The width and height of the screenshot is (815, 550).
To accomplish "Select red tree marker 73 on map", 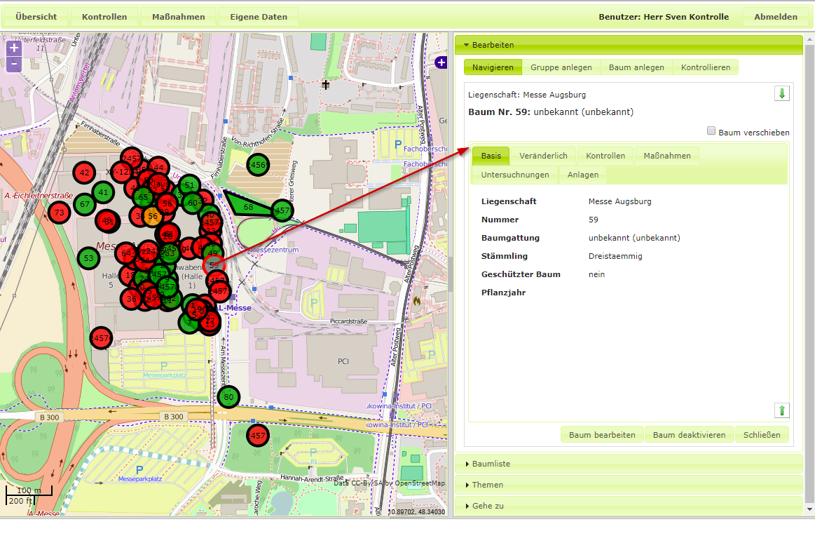I will click(59, 213).
